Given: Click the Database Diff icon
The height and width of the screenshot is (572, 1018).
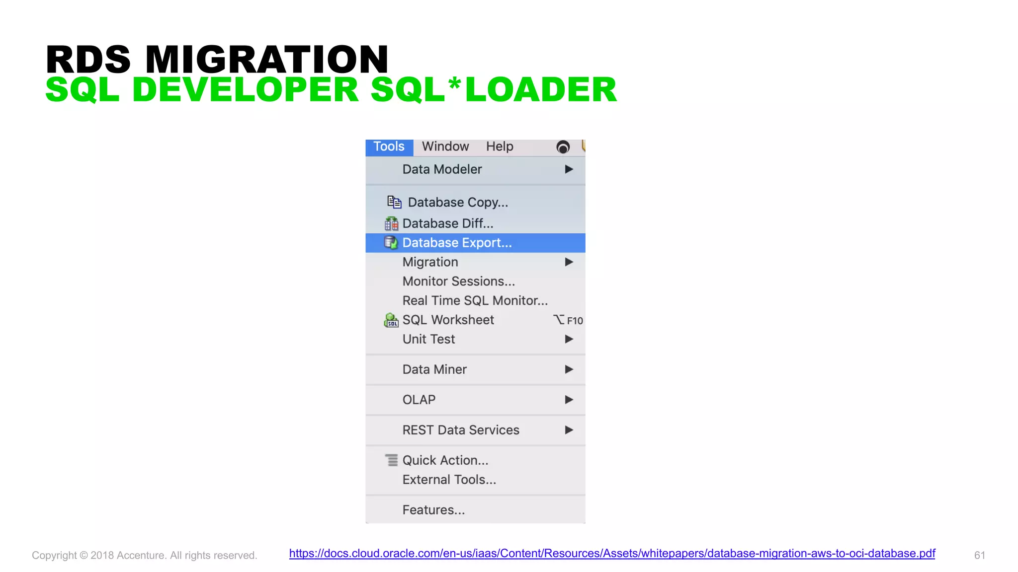Looking at the screenshot, I should (391, 223).
